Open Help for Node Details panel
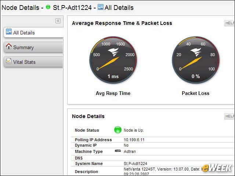235x176 pixels. click(229, 116)
